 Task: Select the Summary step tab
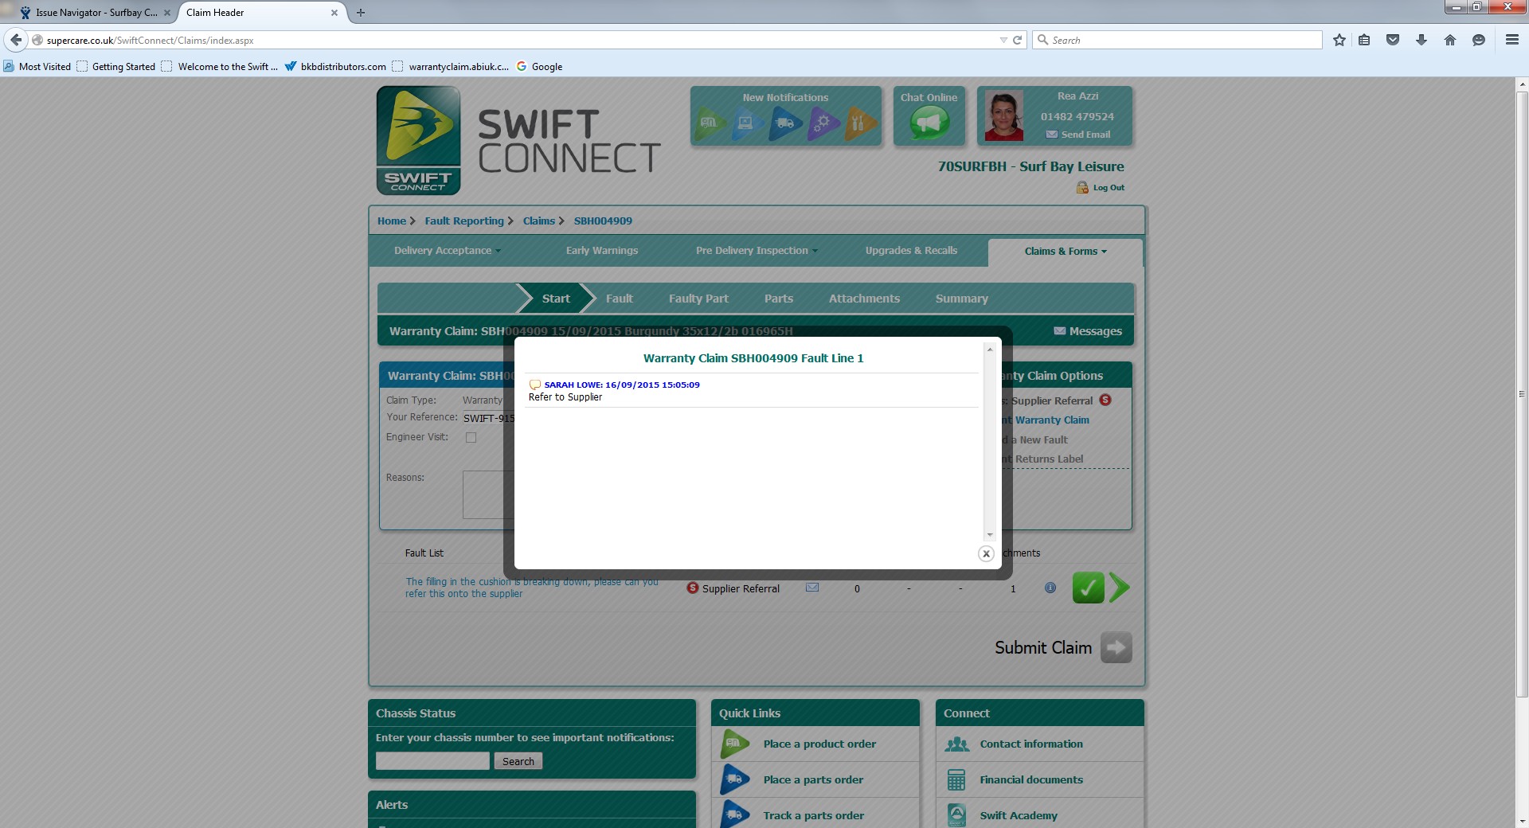(x=962, y=299)
